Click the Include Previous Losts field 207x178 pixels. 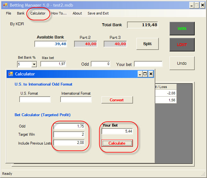pyautogui.click(x=69, y=143)
